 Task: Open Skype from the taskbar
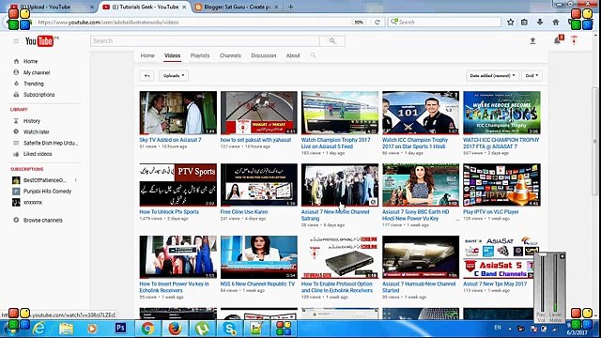pos(229,329)
